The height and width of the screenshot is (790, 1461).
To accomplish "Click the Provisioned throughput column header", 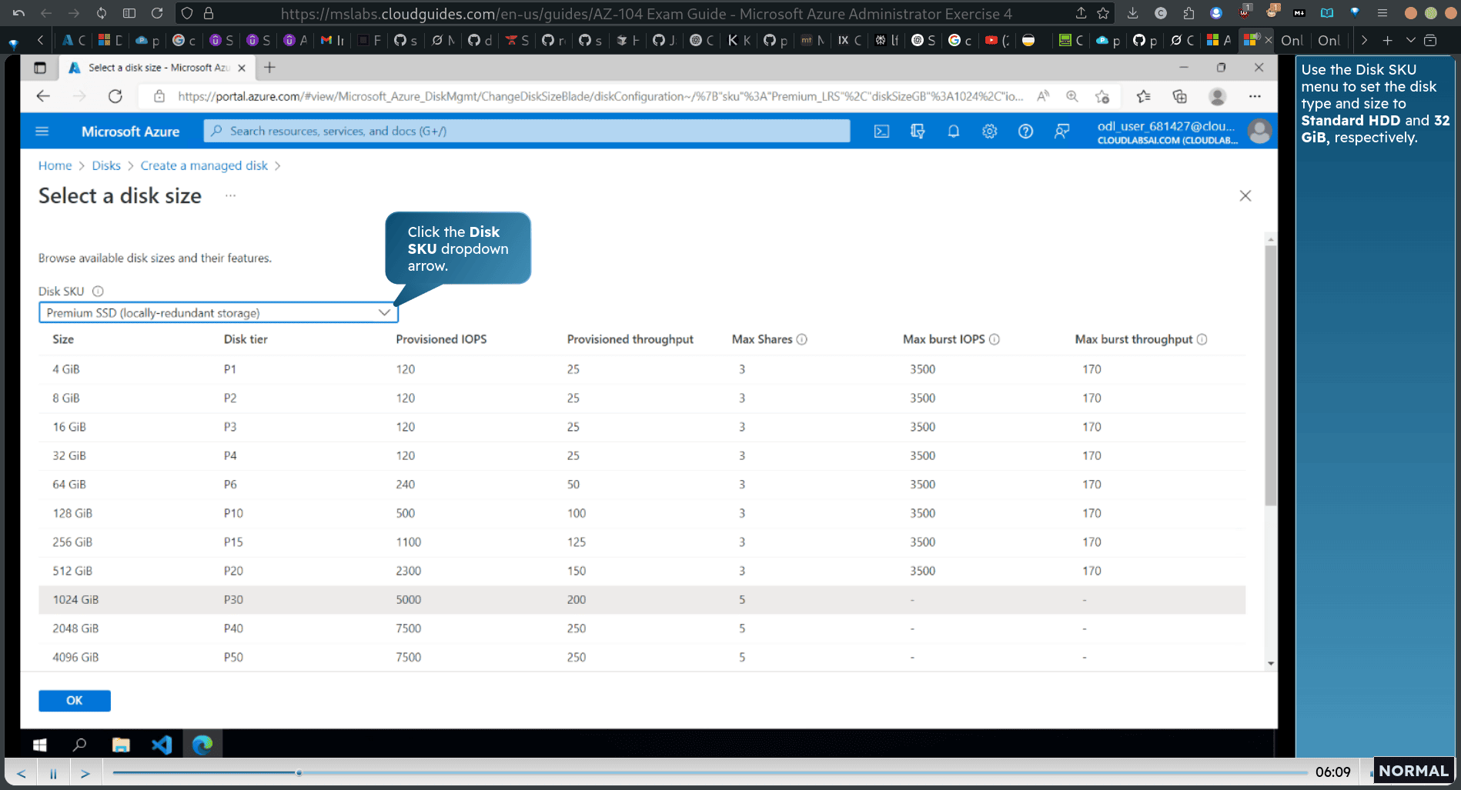I will [630, 339].
